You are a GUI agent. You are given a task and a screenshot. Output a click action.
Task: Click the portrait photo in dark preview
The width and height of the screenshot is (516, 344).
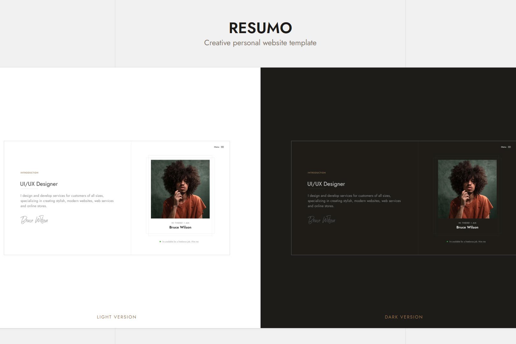click(x=467, y=189)
